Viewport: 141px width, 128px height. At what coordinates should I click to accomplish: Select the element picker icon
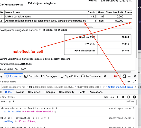[x=1, y=76]
